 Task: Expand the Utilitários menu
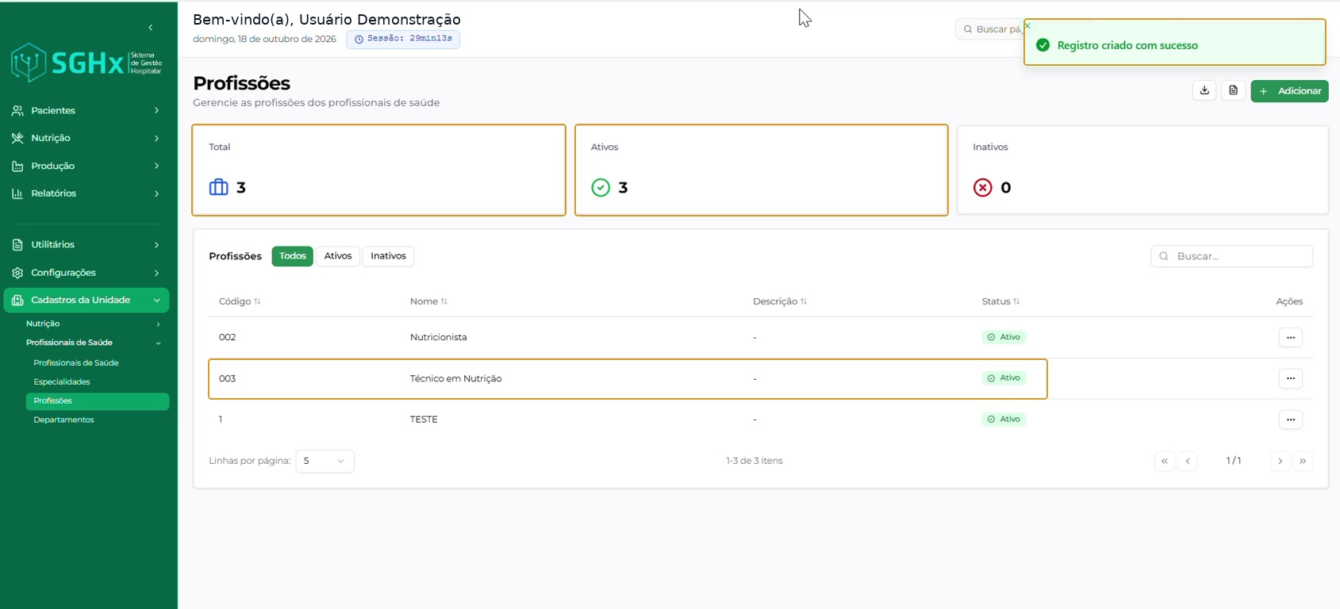click(86, 244)
